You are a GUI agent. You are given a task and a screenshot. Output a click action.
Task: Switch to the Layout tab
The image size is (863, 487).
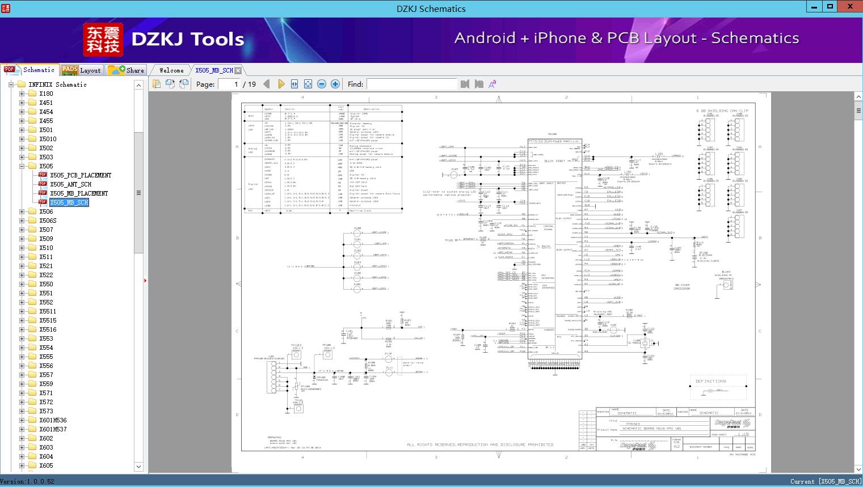pyautogui.click(x=81, y=70)
